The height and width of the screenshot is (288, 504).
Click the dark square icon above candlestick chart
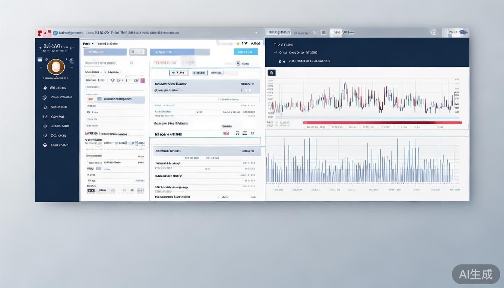coord(271,73)
